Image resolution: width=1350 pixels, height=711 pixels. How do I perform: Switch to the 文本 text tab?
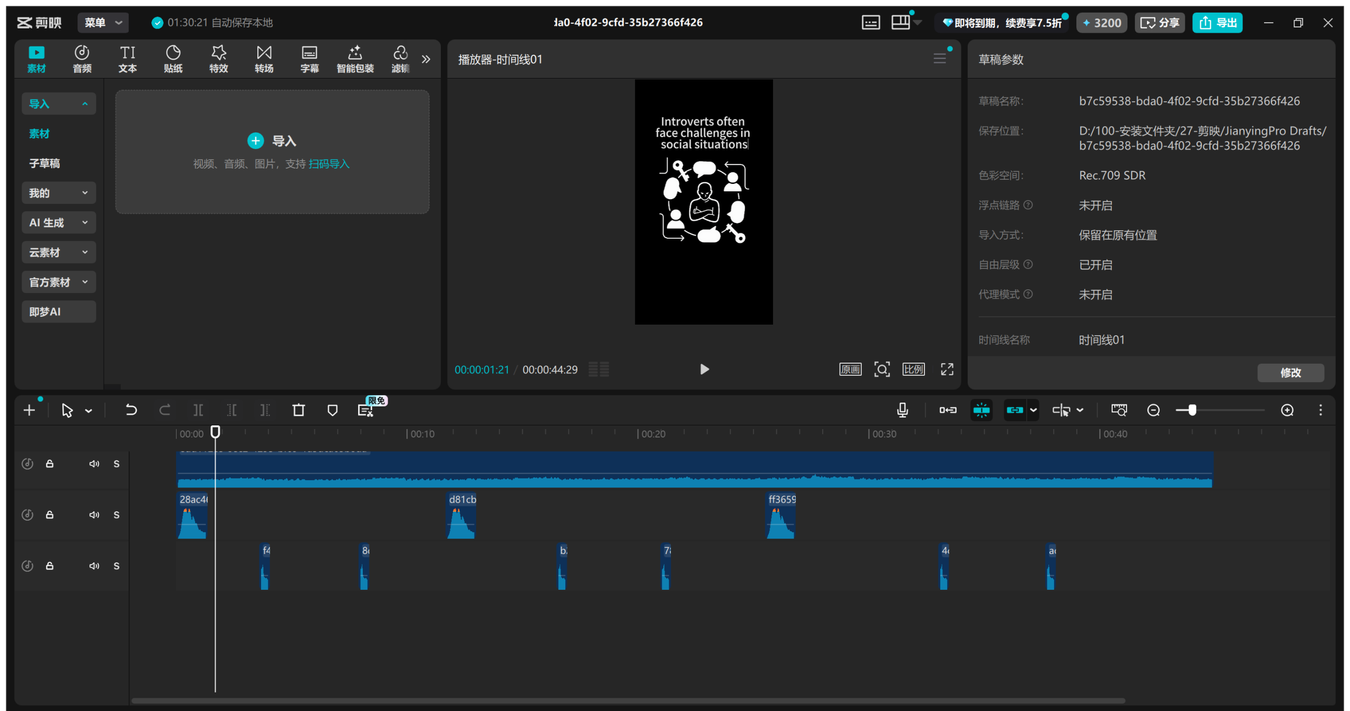click(128, 59)
